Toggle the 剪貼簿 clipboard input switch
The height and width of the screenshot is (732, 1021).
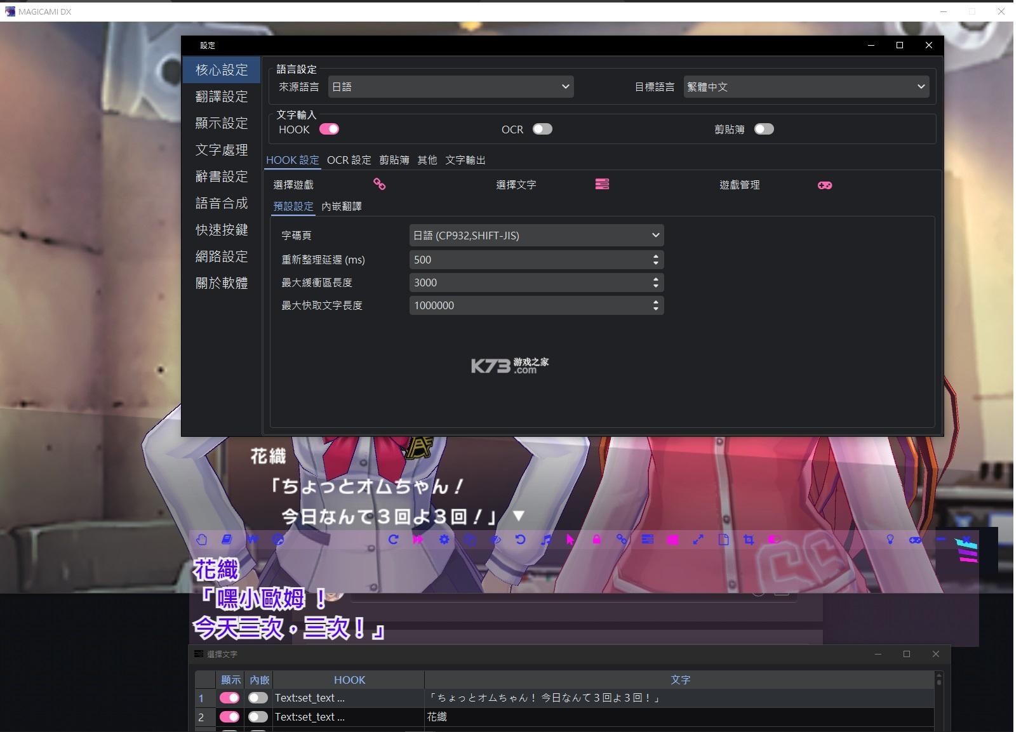point(764,129)
